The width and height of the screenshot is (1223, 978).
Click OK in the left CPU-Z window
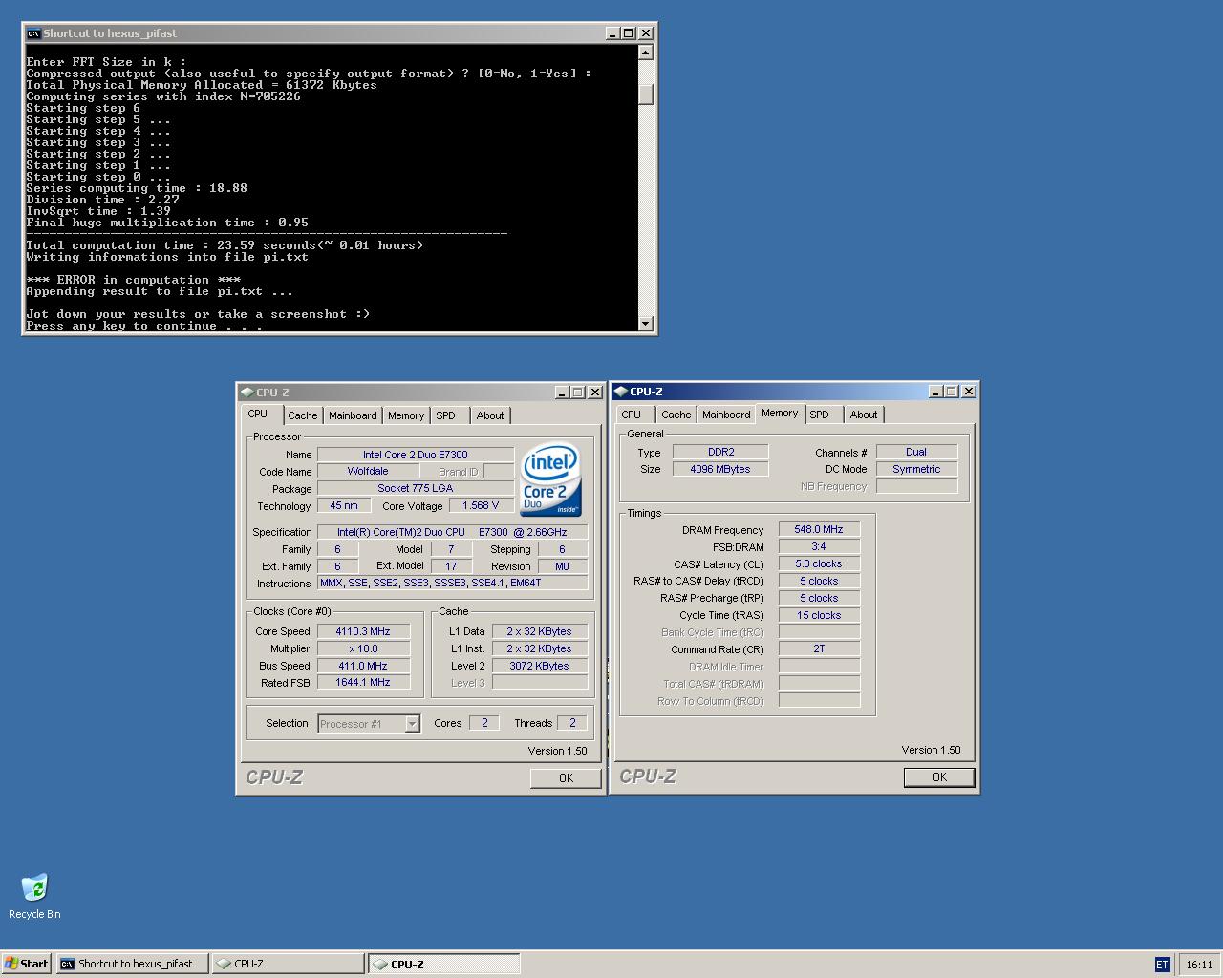pyautogui.click(x=566, y=778)
